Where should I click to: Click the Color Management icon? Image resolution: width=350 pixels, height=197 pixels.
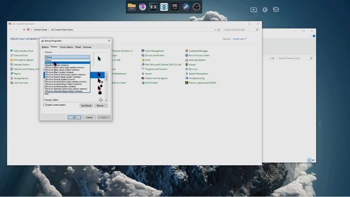click(143, 51)
